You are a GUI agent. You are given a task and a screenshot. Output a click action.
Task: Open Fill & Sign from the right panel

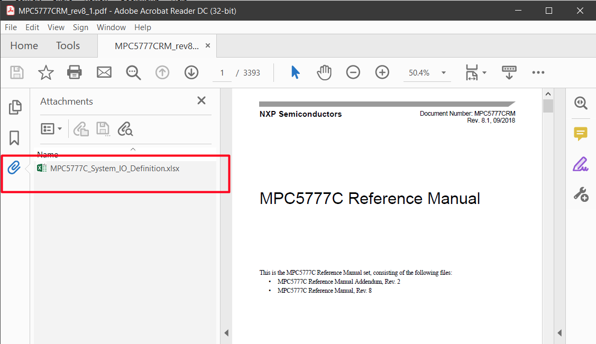581,164
